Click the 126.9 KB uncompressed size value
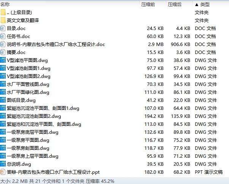Image resolution: width=229 pixels, height=184 pixels. click(x=154, y=76)
